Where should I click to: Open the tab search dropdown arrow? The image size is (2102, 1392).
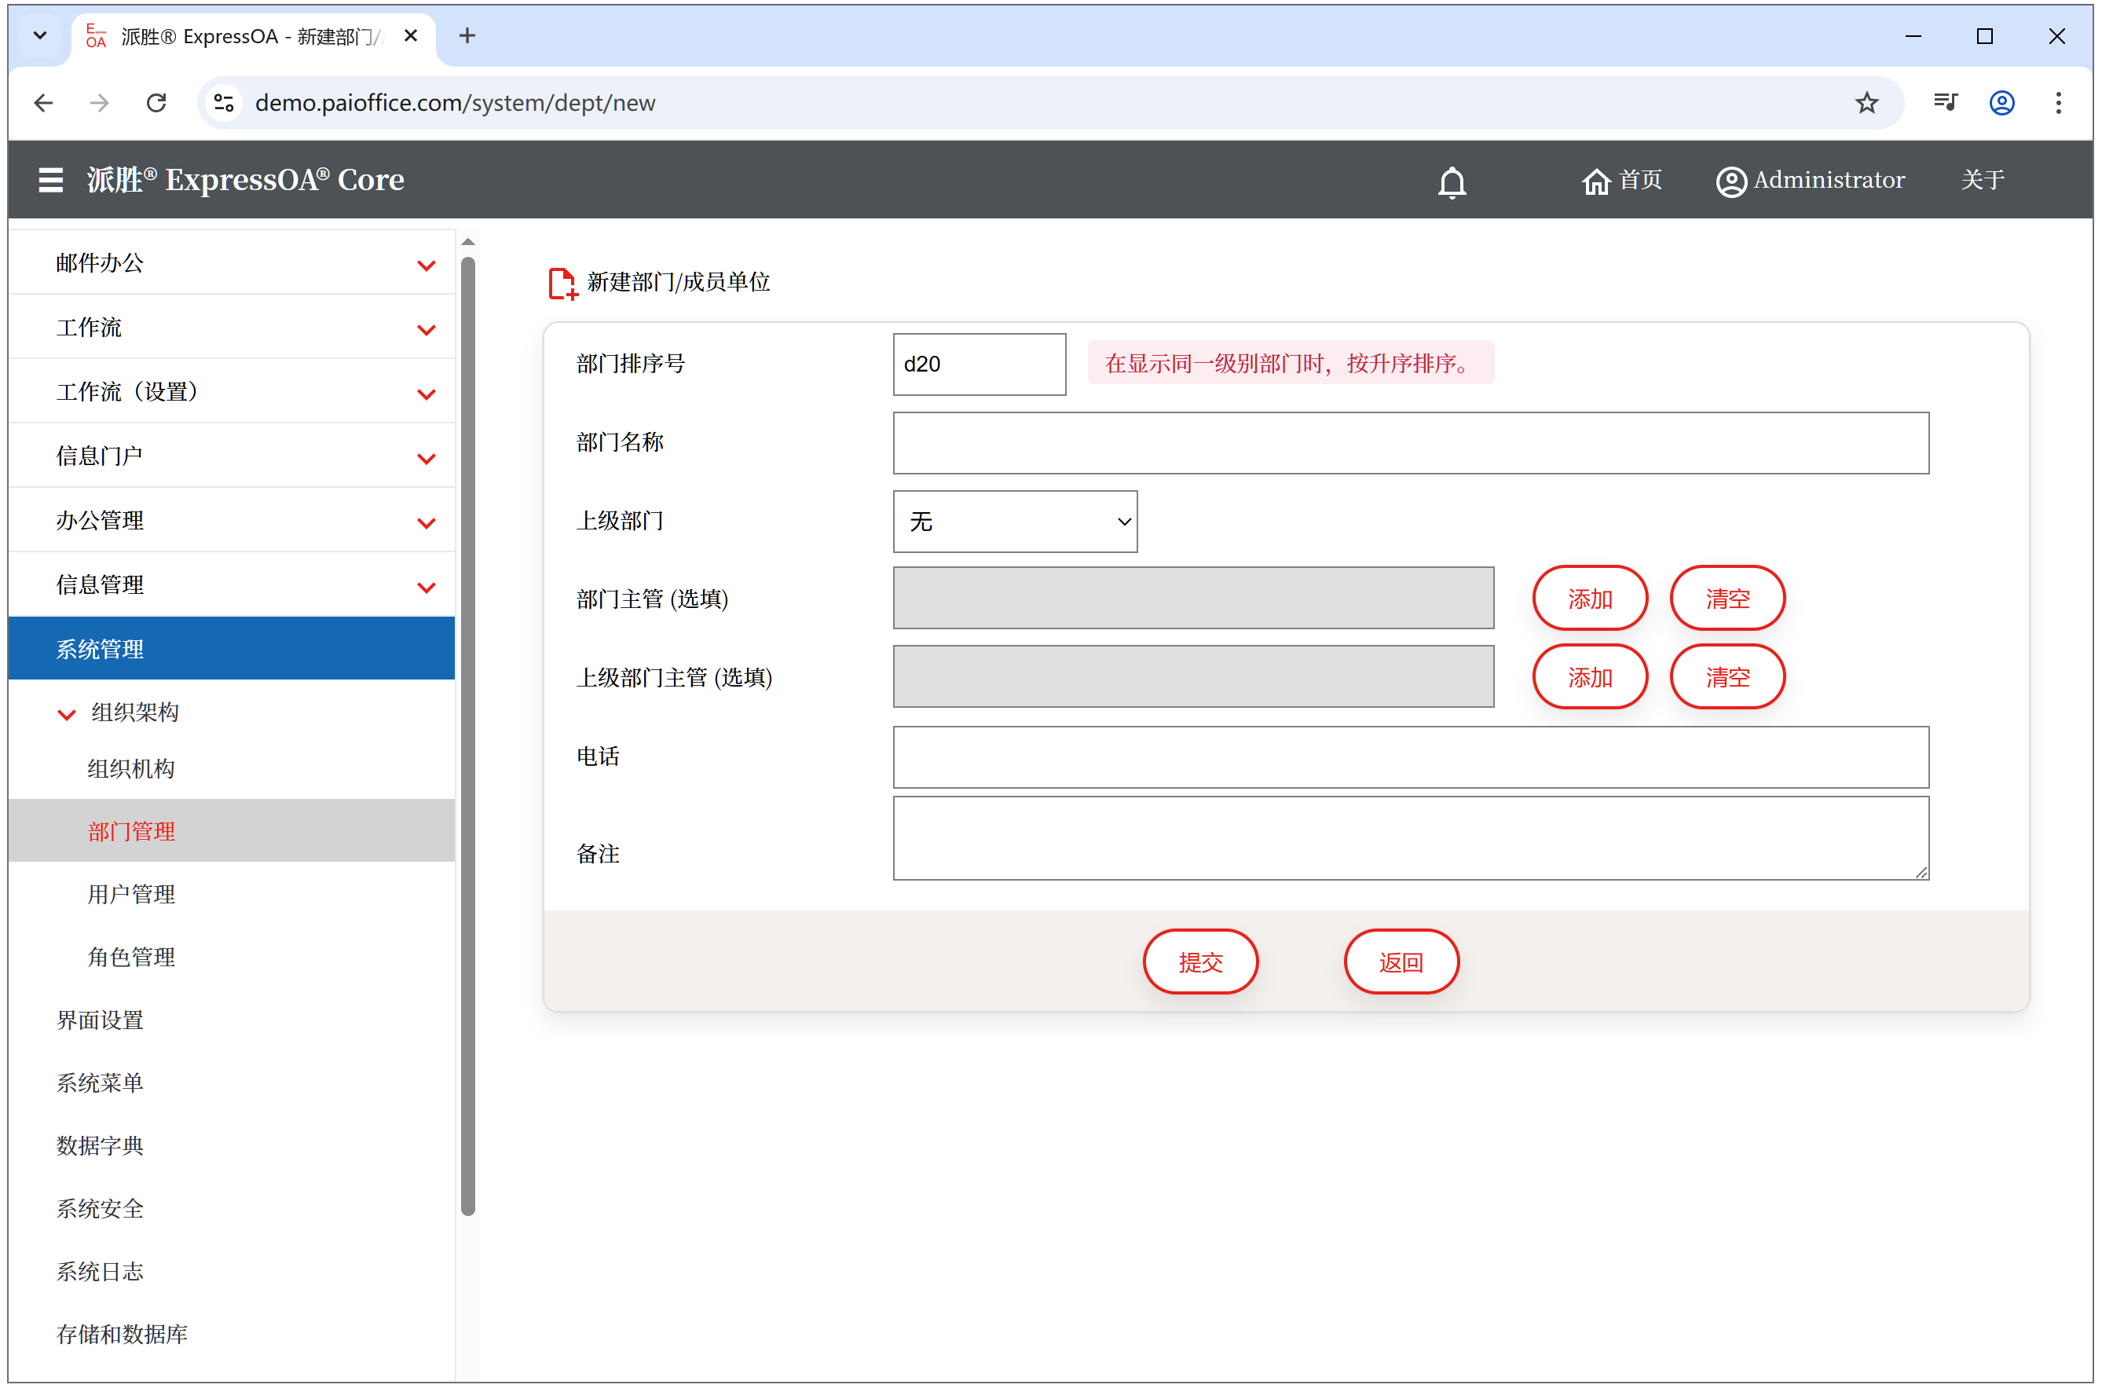click(x=40, y=35)
